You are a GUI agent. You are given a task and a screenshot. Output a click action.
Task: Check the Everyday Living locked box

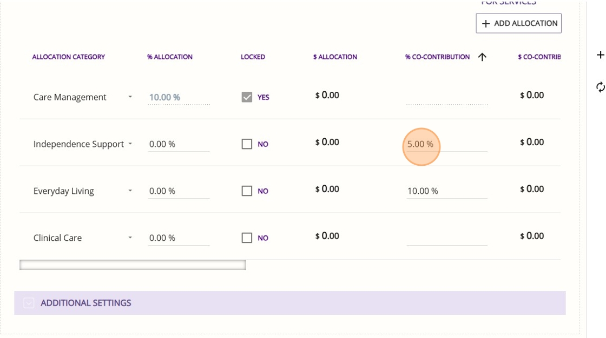[247, 191]
